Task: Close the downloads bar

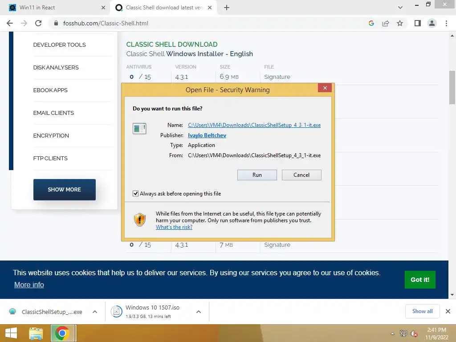Action: coord(448,311)
